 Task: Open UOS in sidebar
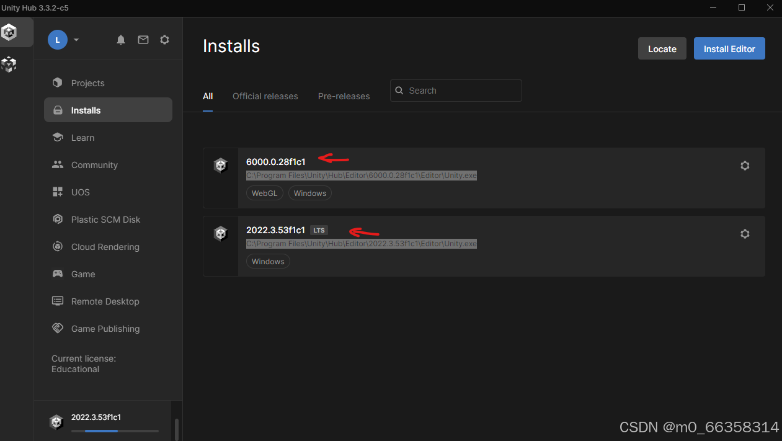[x=108, y=192]
